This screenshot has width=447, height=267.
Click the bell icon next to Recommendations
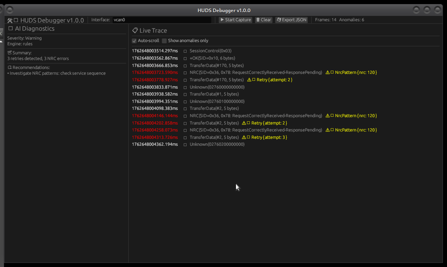[9, 67]
